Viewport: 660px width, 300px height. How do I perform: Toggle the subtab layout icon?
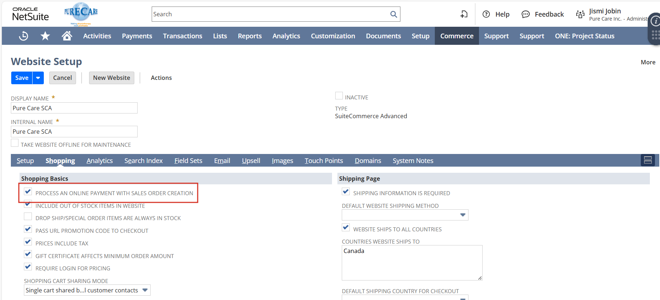pyautogui.click(x=648, y=160)
